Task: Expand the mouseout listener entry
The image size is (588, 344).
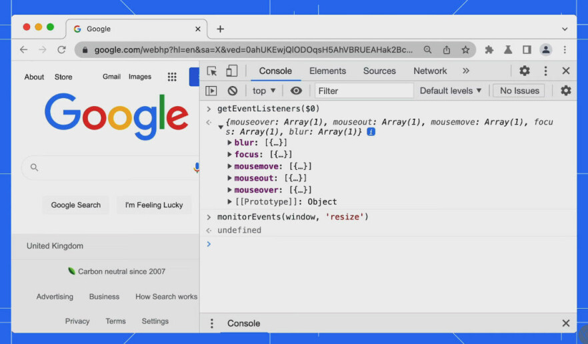Action: point(229,178)
